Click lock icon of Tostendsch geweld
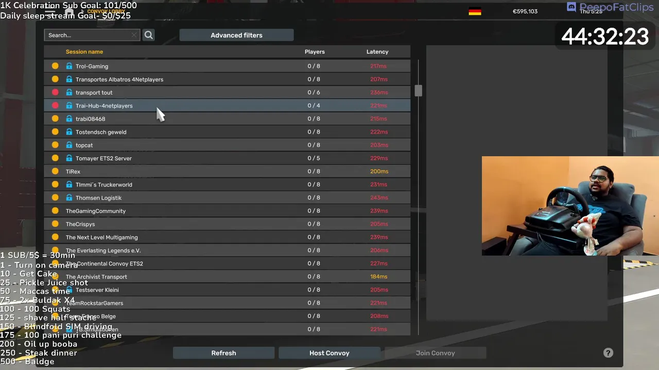Screen dimensions: 659x370 pos(69,132)
